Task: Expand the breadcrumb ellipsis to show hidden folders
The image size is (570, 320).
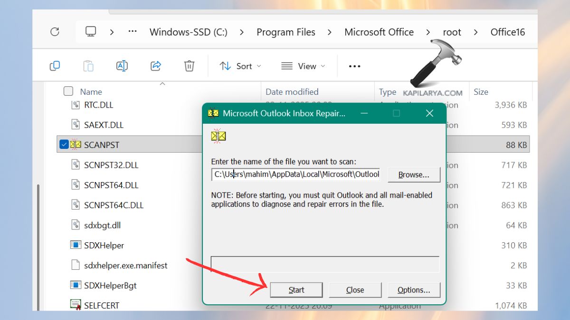Action: pyautogui.click(x=132, y=31)
